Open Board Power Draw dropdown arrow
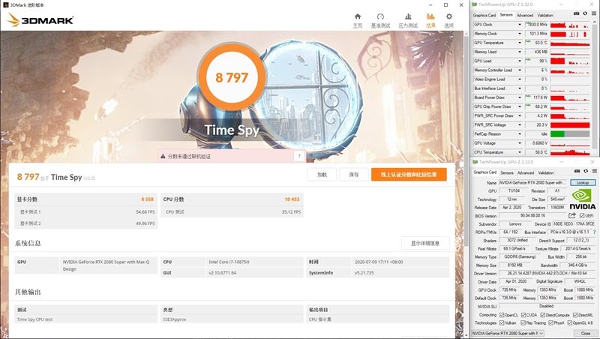 [520, 97]
